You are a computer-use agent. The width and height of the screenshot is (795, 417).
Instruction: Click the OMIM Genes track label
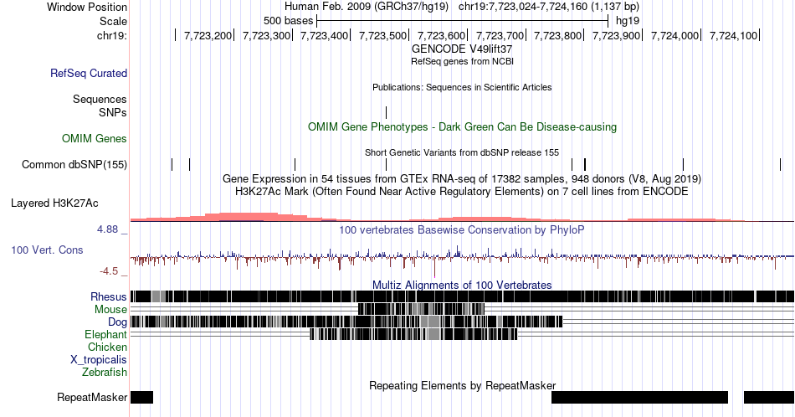95,138
